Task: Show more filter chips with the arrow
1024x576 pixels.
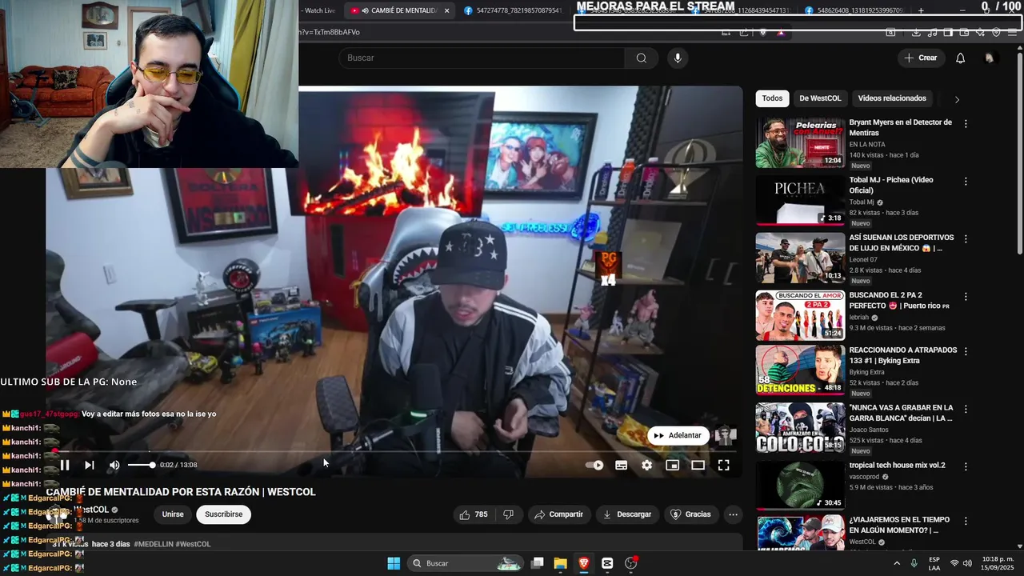Action: point(957,99)
